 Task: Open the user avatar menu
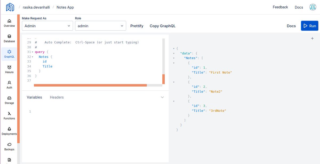pyautogui.click(x=313, y=7)
